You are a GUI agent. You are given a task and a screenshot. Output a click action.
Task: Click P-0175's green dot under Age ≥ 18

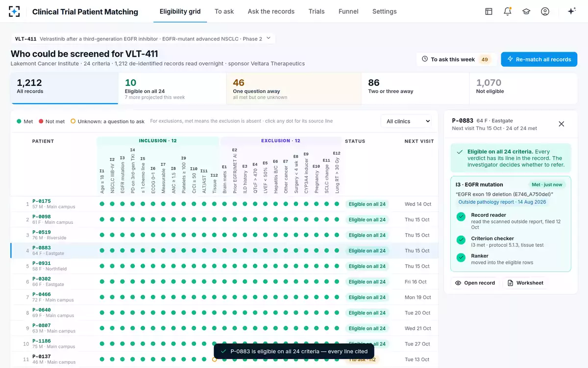pyautogui.click(x=102, y=204)
